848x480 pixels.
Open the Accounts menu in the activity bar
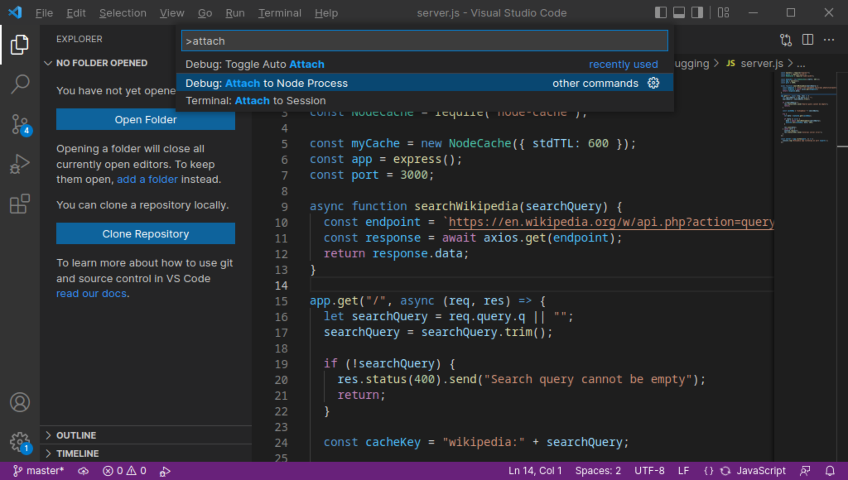(x=19, y=402)
